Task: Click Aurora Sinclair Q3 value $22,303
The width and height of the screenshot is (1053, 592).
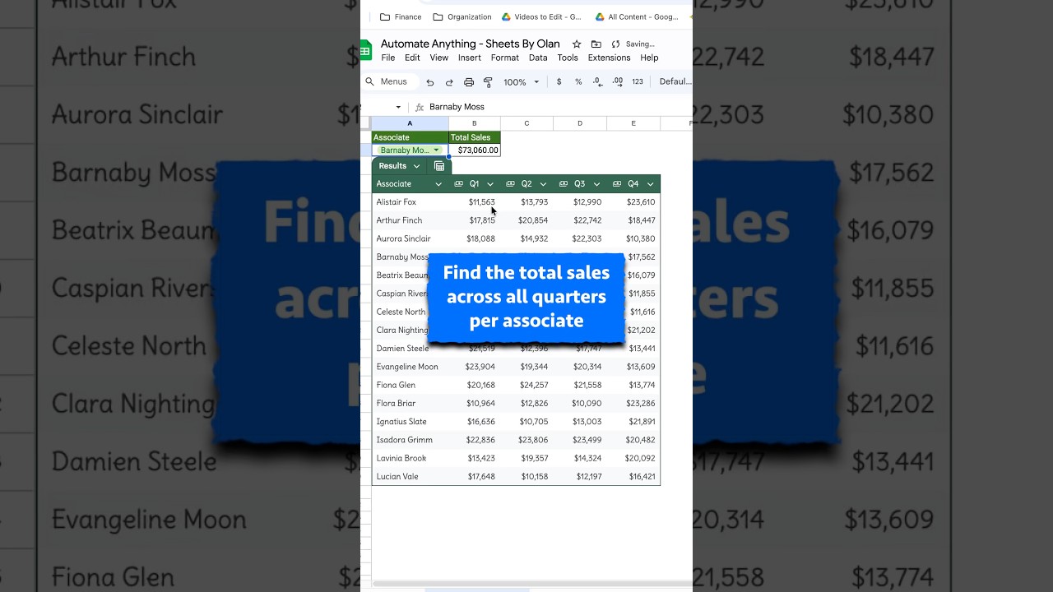Action: pos(587,238)
